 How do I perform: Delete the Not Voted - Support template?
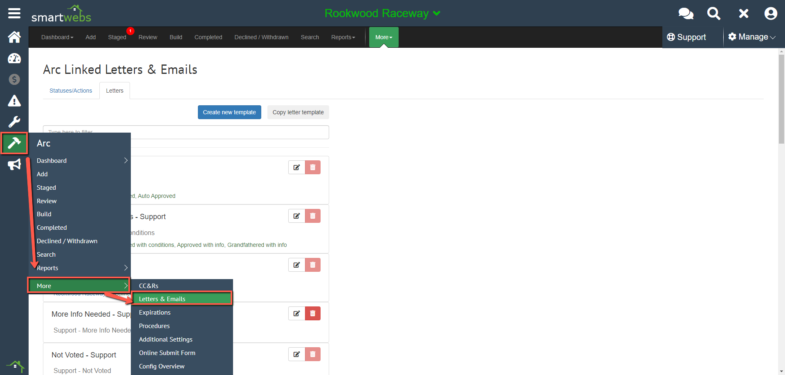313,354
